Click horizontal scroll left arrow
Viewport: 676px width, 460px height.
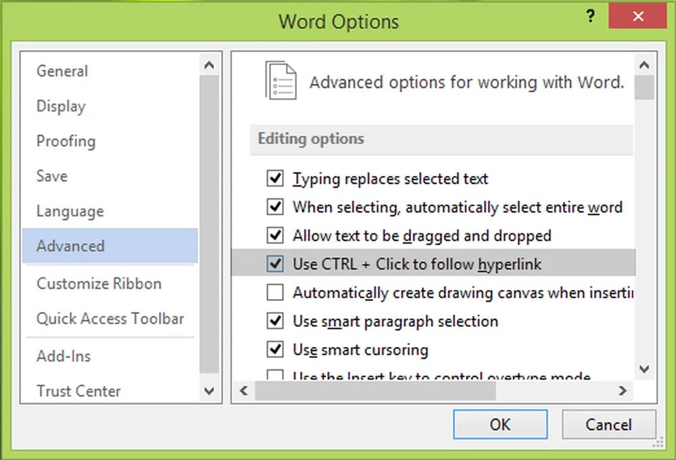click(x=243, y=390)
